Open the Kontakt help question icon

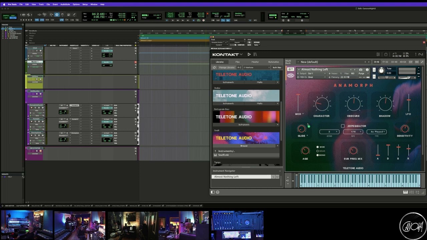(218, 192)
